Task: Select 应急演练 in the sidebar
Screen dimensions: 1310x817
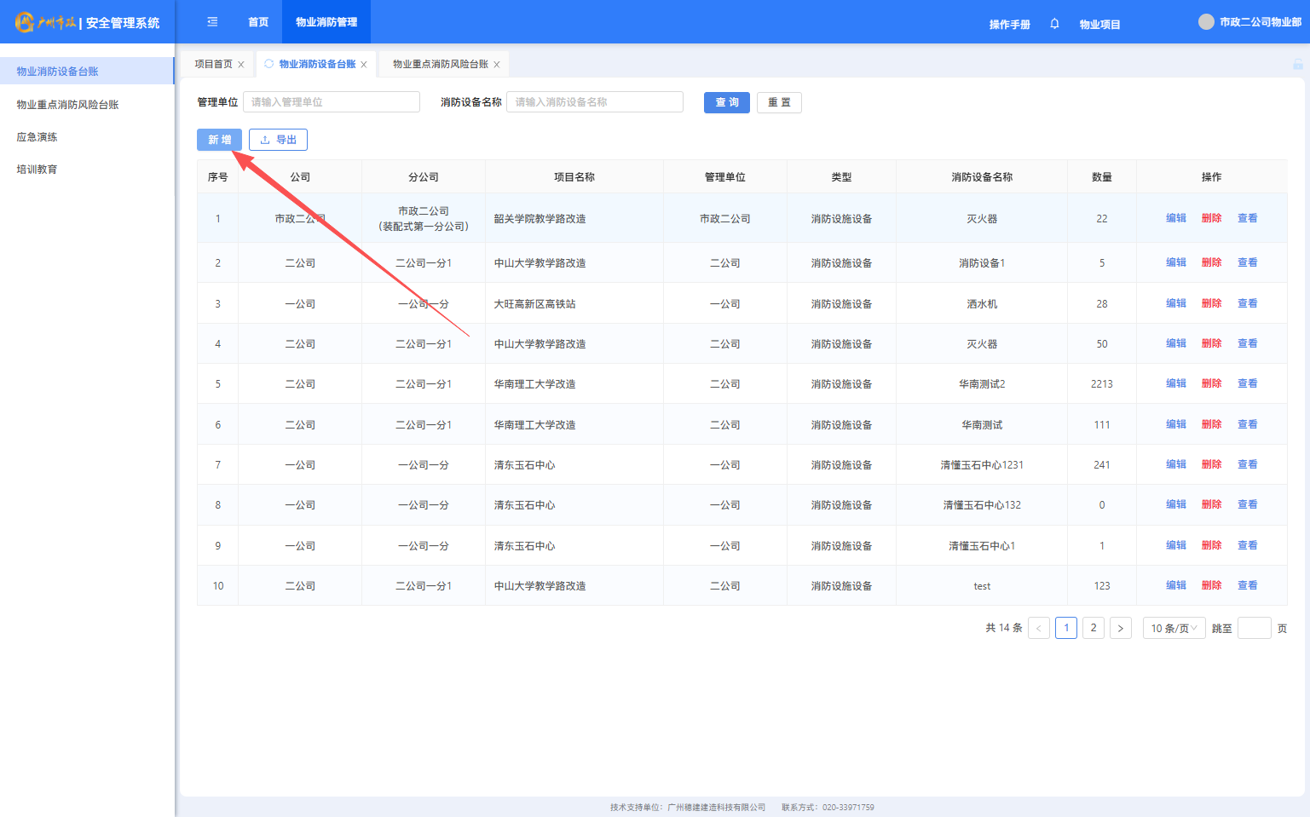Action: click(38, 137)
